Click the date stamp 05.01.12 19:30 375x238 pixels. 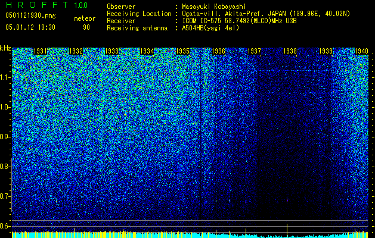tap(30, 27)
